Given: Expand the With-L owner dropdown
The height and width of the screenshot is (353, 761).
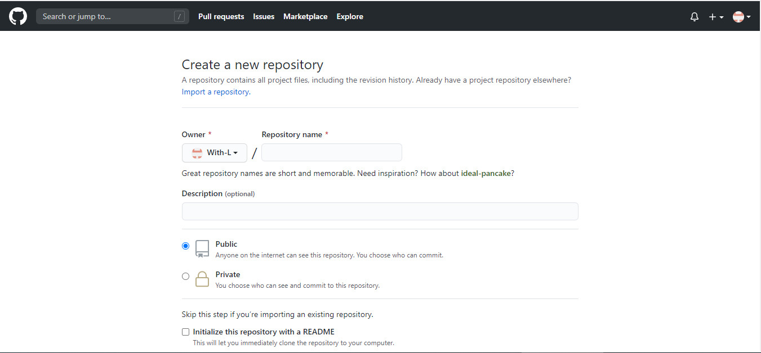Looking at the screenshot, I should 215,153.
